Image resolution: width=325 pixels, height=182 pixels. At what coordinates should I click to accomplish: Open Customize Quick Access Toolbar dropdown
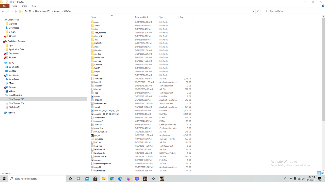[14, 2]
